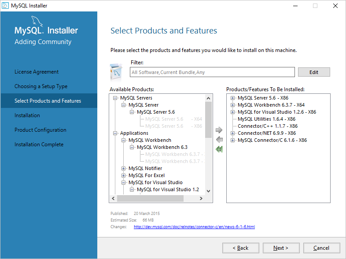This screenshot has width=346, height=259.
Task: Click the horizontal scrollbar thumb in Available Products
Action: (150, 199)
